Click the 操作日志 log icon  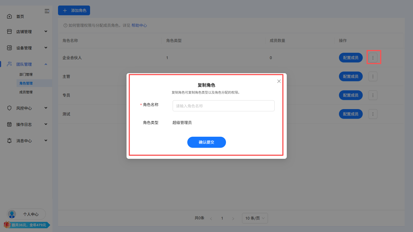9,124
